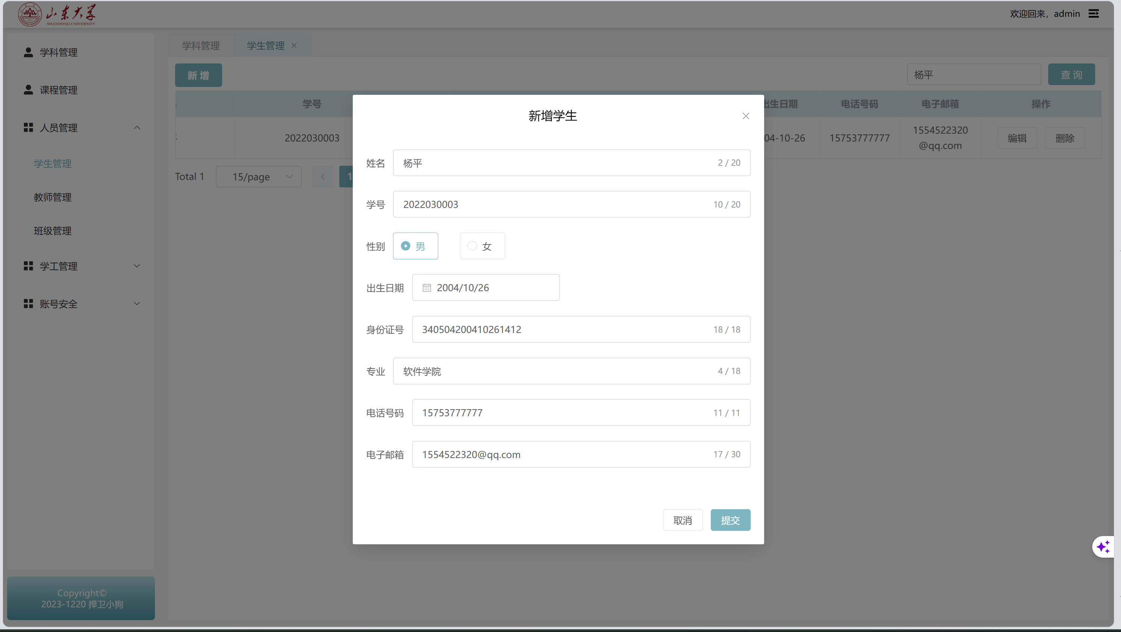Click the hamburger menu icon beside admin
This screenshot has height=632, width=1121.
click(x=1094, y=13)
